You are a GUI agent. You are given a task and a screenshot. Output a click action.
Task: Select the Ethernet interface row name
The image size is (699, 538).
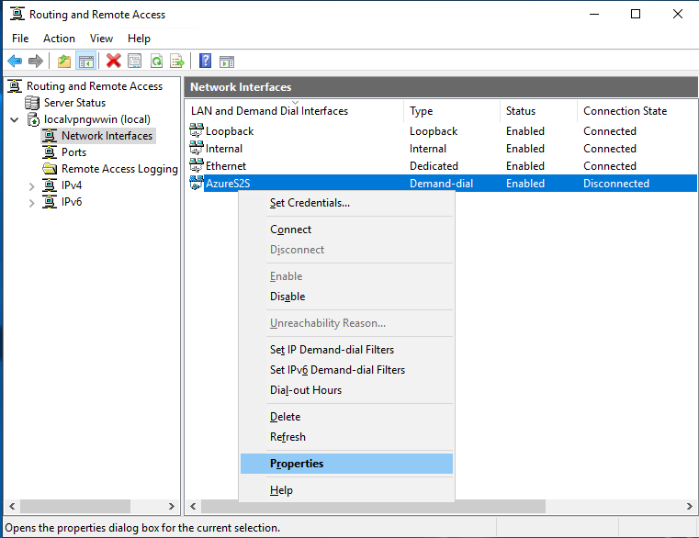click(x=226, y=166)
